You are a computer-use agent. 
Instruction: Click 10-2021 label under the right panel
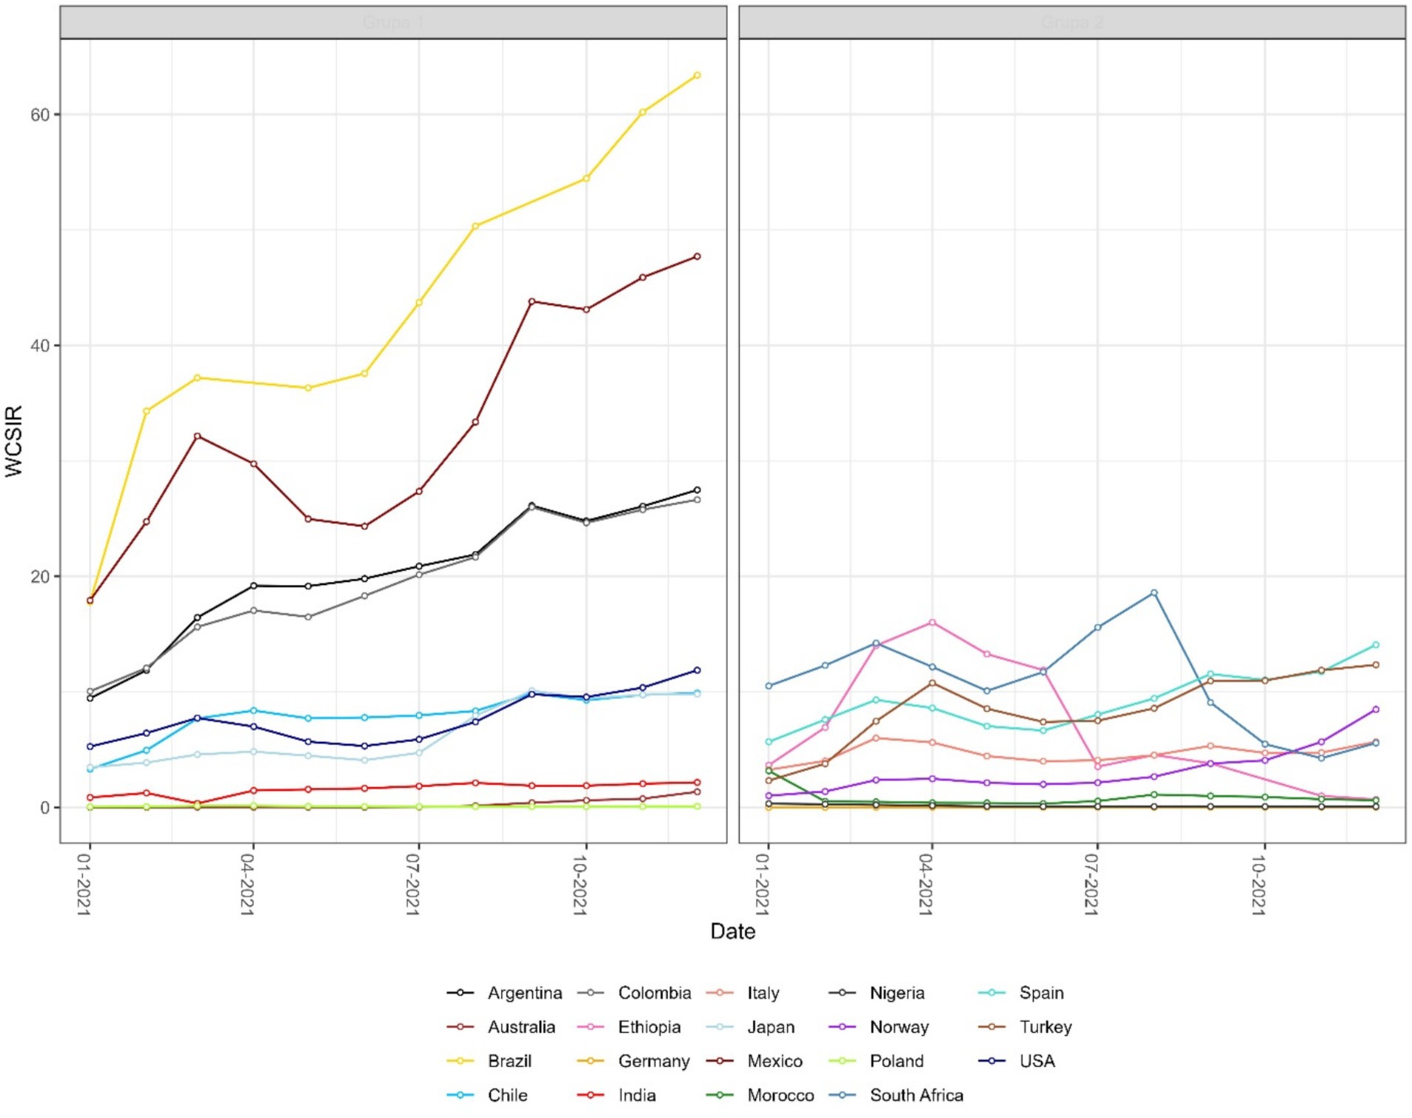click(x=1259, y=885)
